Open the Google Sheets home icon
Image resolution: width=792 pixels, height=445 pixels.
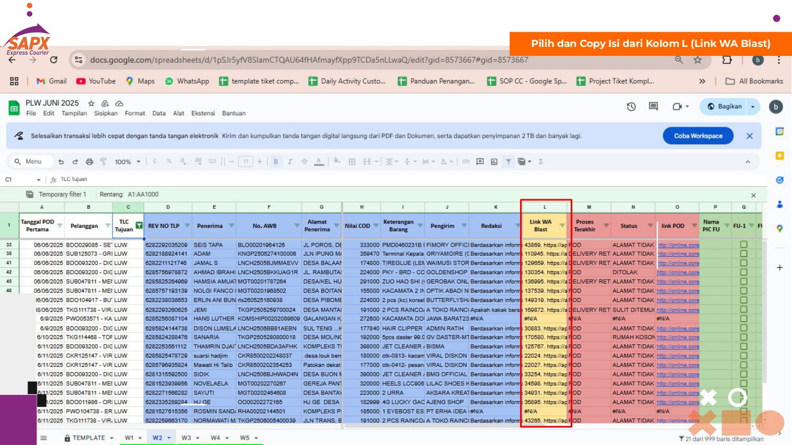tap(14, 108)
